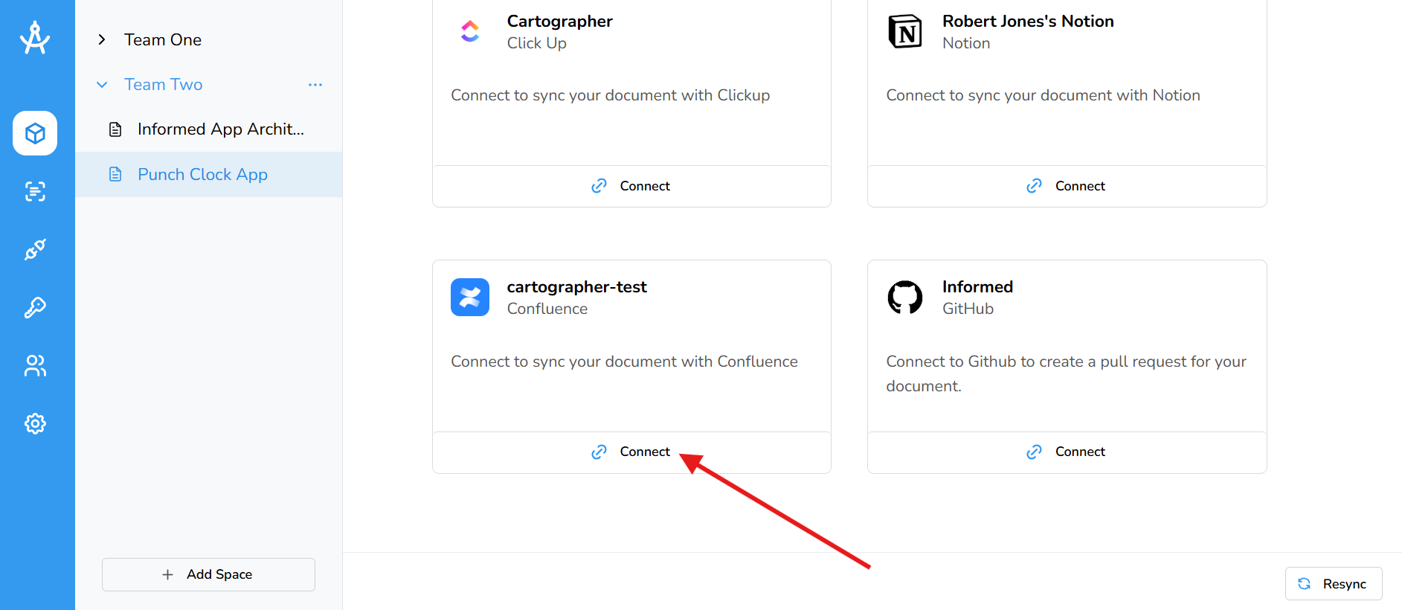1402x610 pixels.
Task: Click document icon beside Punch Clock App
Action: tap(115, 174)
